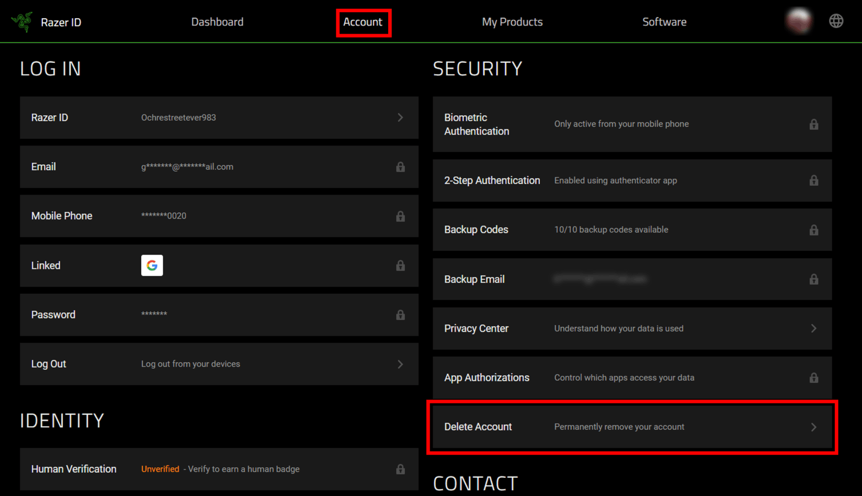The width and height of the screenshot is (862, 496).
Task: Expand the Privacy Center entry
Action: point(813,328)
